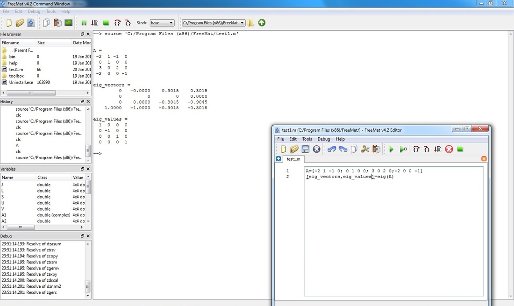Expand the current directory path dropdown
The image size is (514, 306).
click(x=242, y=22)
